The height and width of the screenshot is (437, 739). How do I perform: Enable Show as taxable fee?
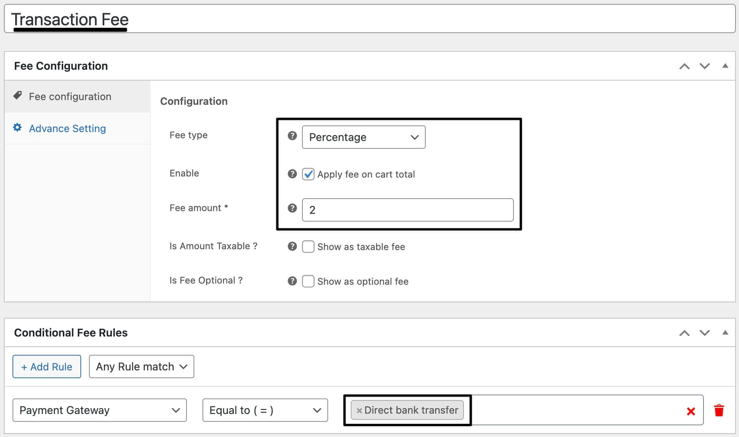[308, 247]
